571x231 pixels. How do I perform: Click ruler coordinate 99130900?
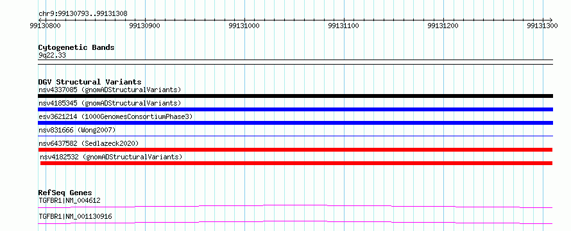145,26
